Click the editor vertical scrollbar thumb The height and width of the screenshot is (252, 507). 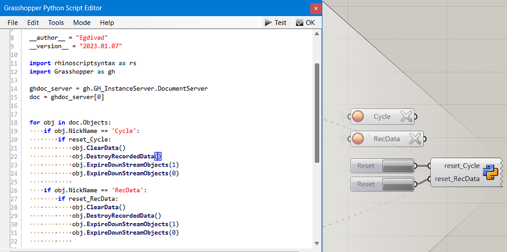317,113
